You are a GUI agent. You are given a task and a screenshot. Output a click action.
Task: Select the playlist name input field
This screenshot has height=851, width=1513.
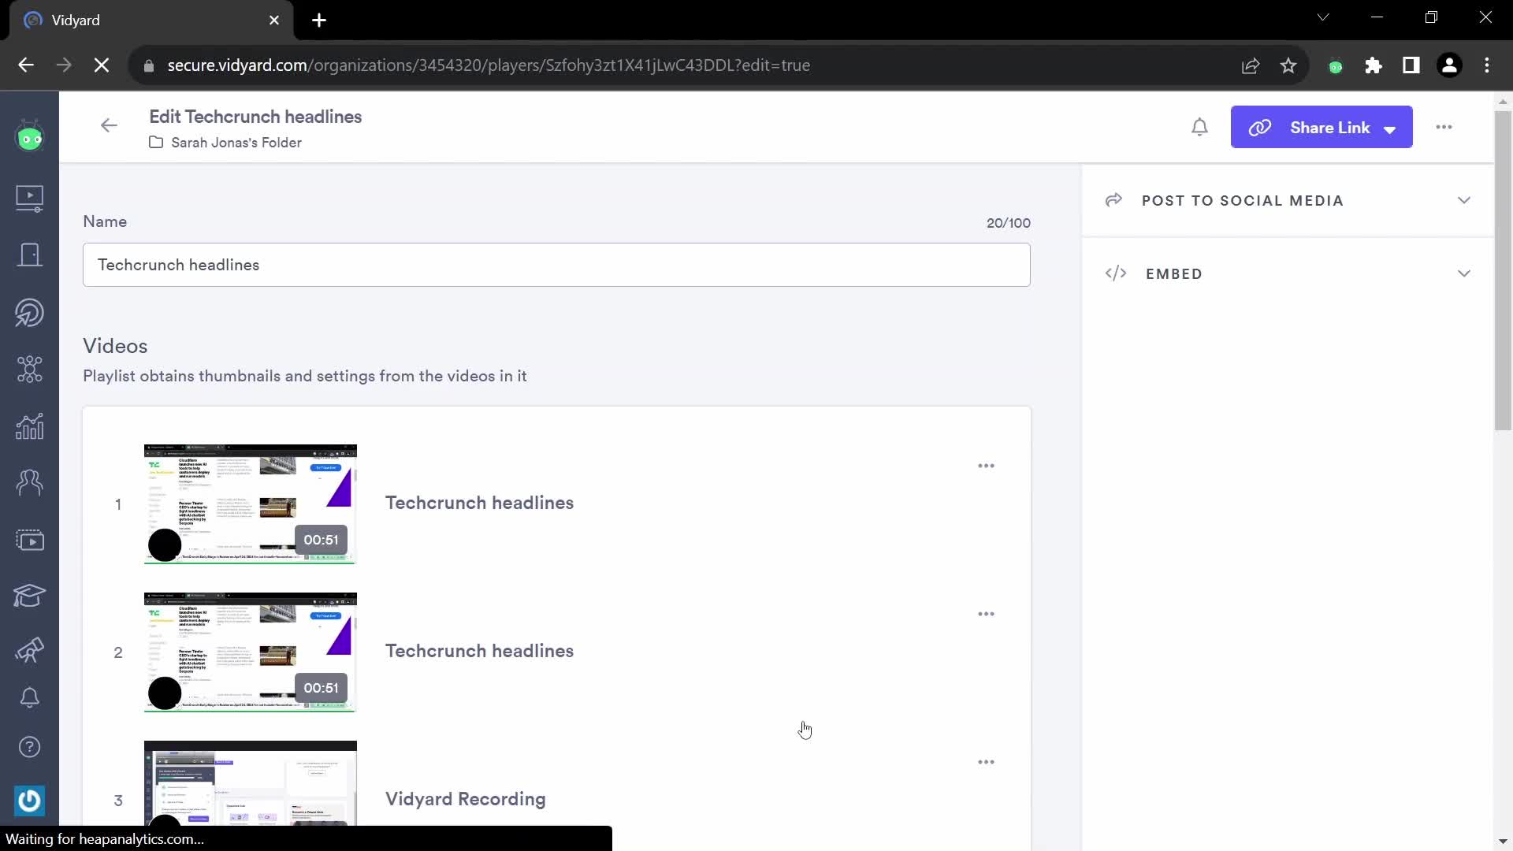tap(556, 264)
